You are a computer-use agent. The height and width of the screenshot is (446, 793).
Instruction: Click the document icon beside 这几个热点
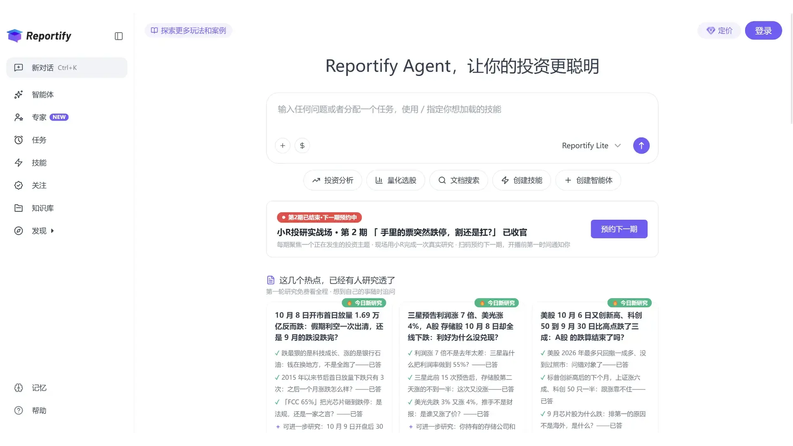click(271, 280)
